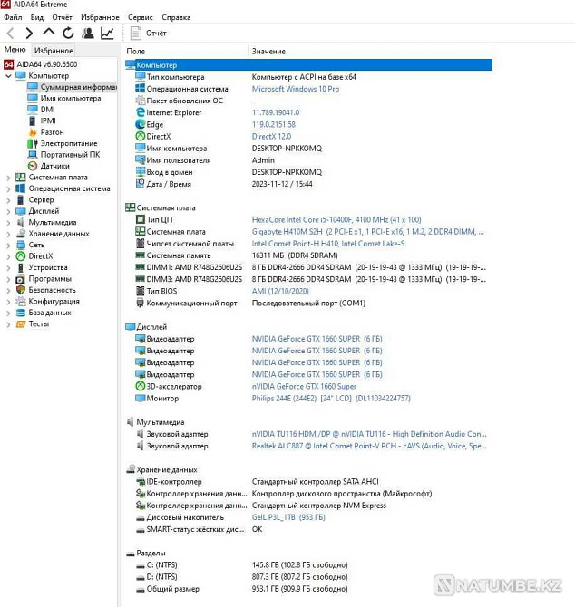Expand the Хранение данных tree node
The image size is (575, 607).
coord(8,234)
